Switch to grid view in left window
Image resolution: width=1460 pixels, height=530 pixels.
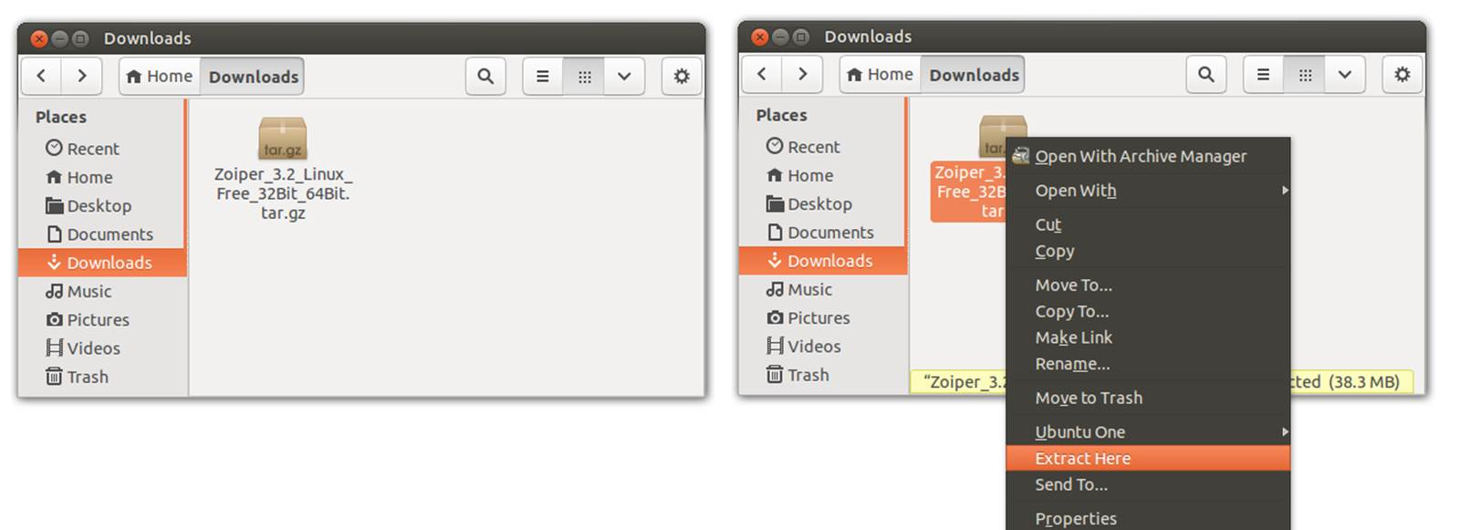click(584, 77)
